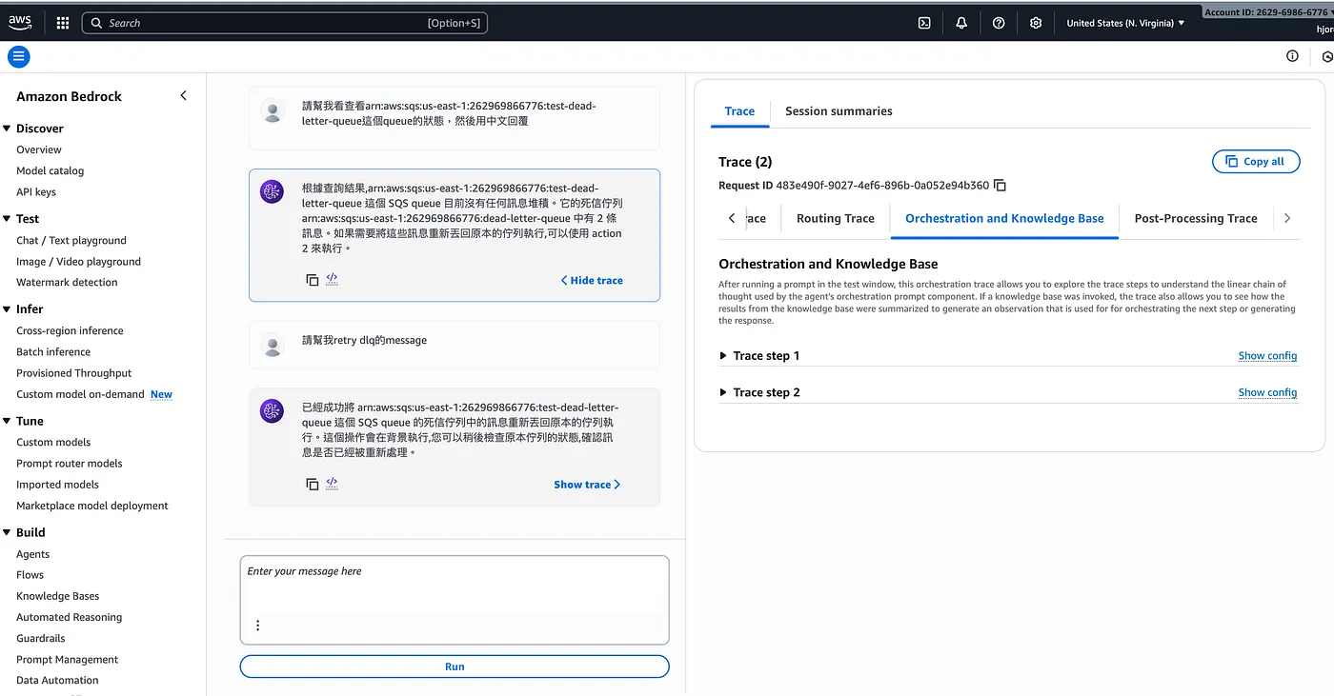Click the user avatar next to the retry dlq message
The image size is (1334, 696).
(273, 345)
